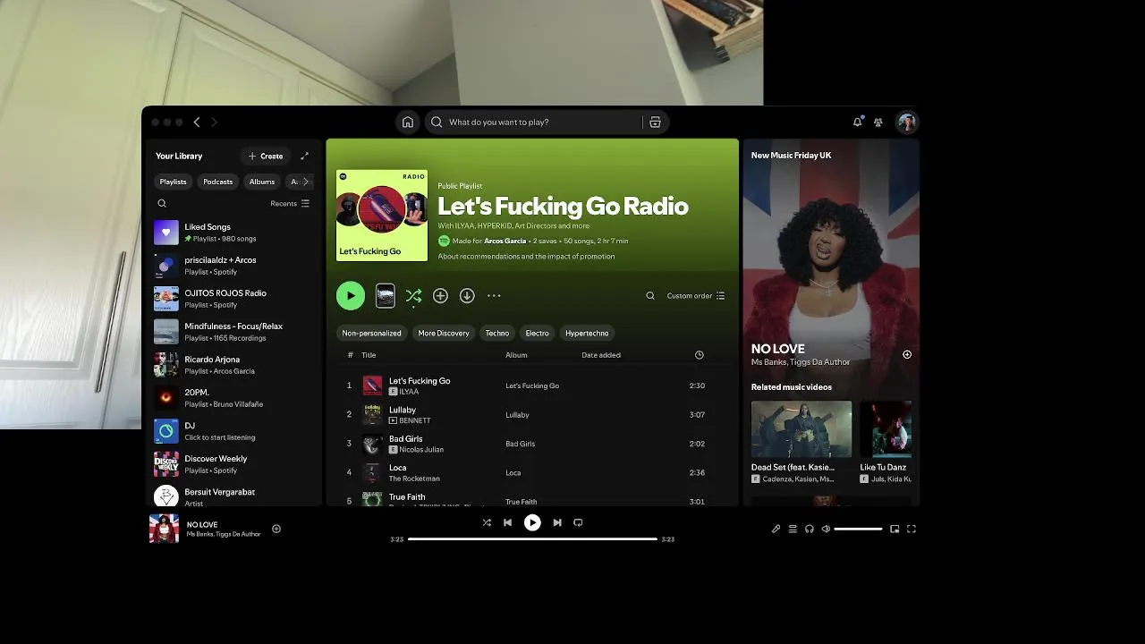Go to the Spotify Home page

(x=408, y=123)
